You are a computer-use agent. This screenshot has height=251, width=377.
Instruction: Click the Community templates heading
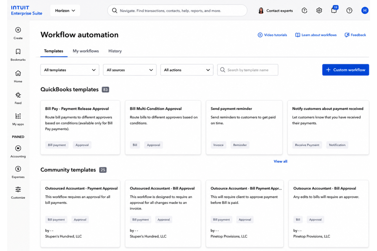click(x=68, y=170)
